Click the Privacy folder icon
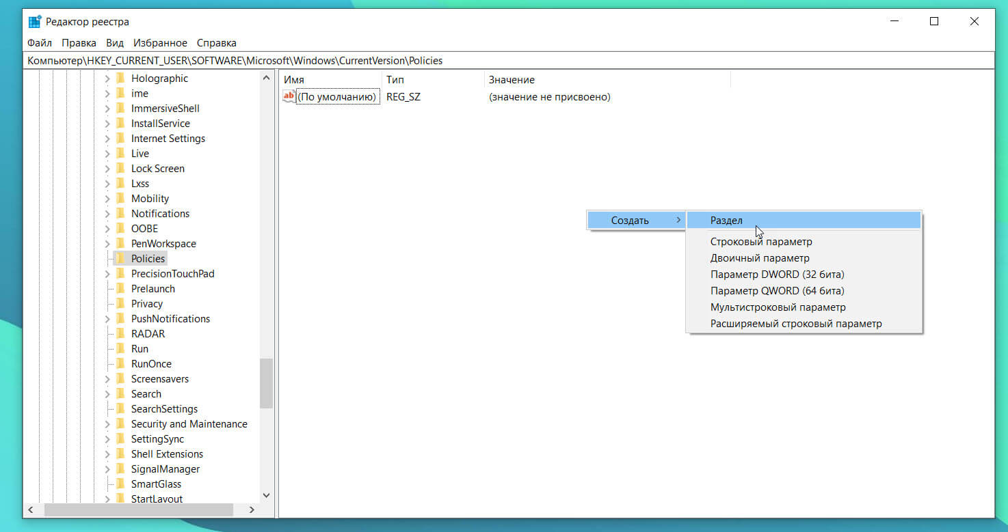Screen dimensions: 1008x532 (x=120, y=304)
